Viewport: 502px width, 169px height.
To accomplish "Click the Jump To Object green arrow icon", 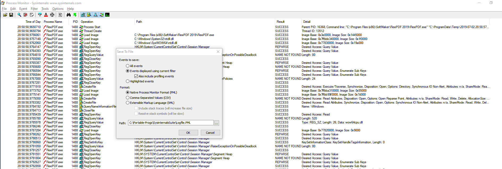I will (75, 15).
